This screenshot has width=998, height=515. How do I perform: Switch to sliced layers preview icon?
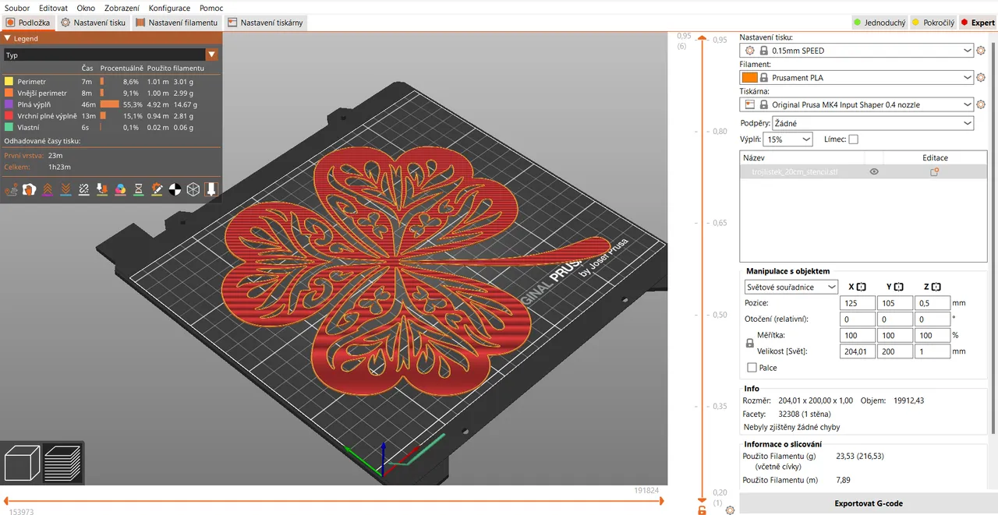(x=62, y=463)
